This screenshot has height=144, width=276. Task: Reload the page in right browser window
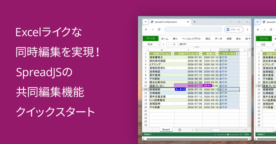tap(271, 30)
